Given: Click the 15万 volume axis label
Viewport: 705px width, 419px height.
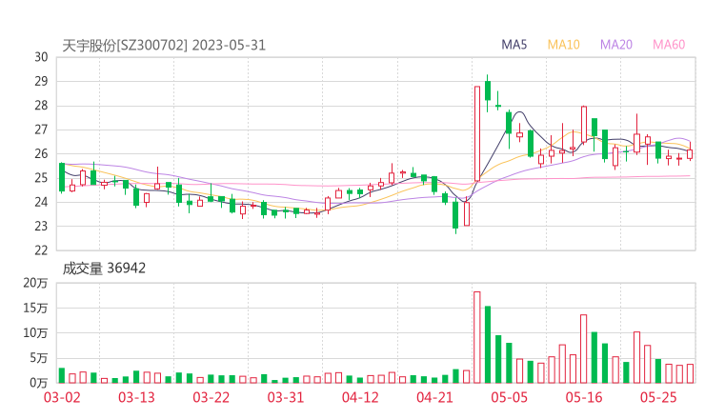Looking at the screenshot, I should tap(35, 308).
